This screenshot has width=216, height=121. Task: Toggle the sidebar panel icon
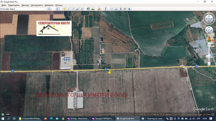point(58,9)
